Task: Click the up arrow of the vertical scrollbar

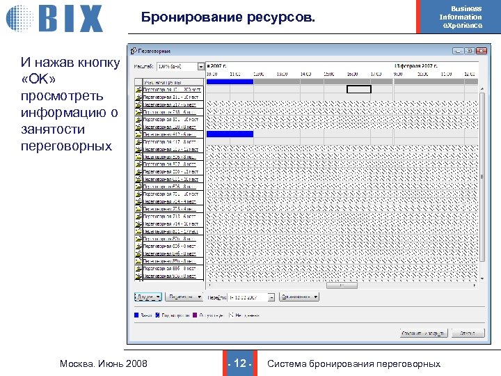Action: pyautogui.click(x=482, y=88)
